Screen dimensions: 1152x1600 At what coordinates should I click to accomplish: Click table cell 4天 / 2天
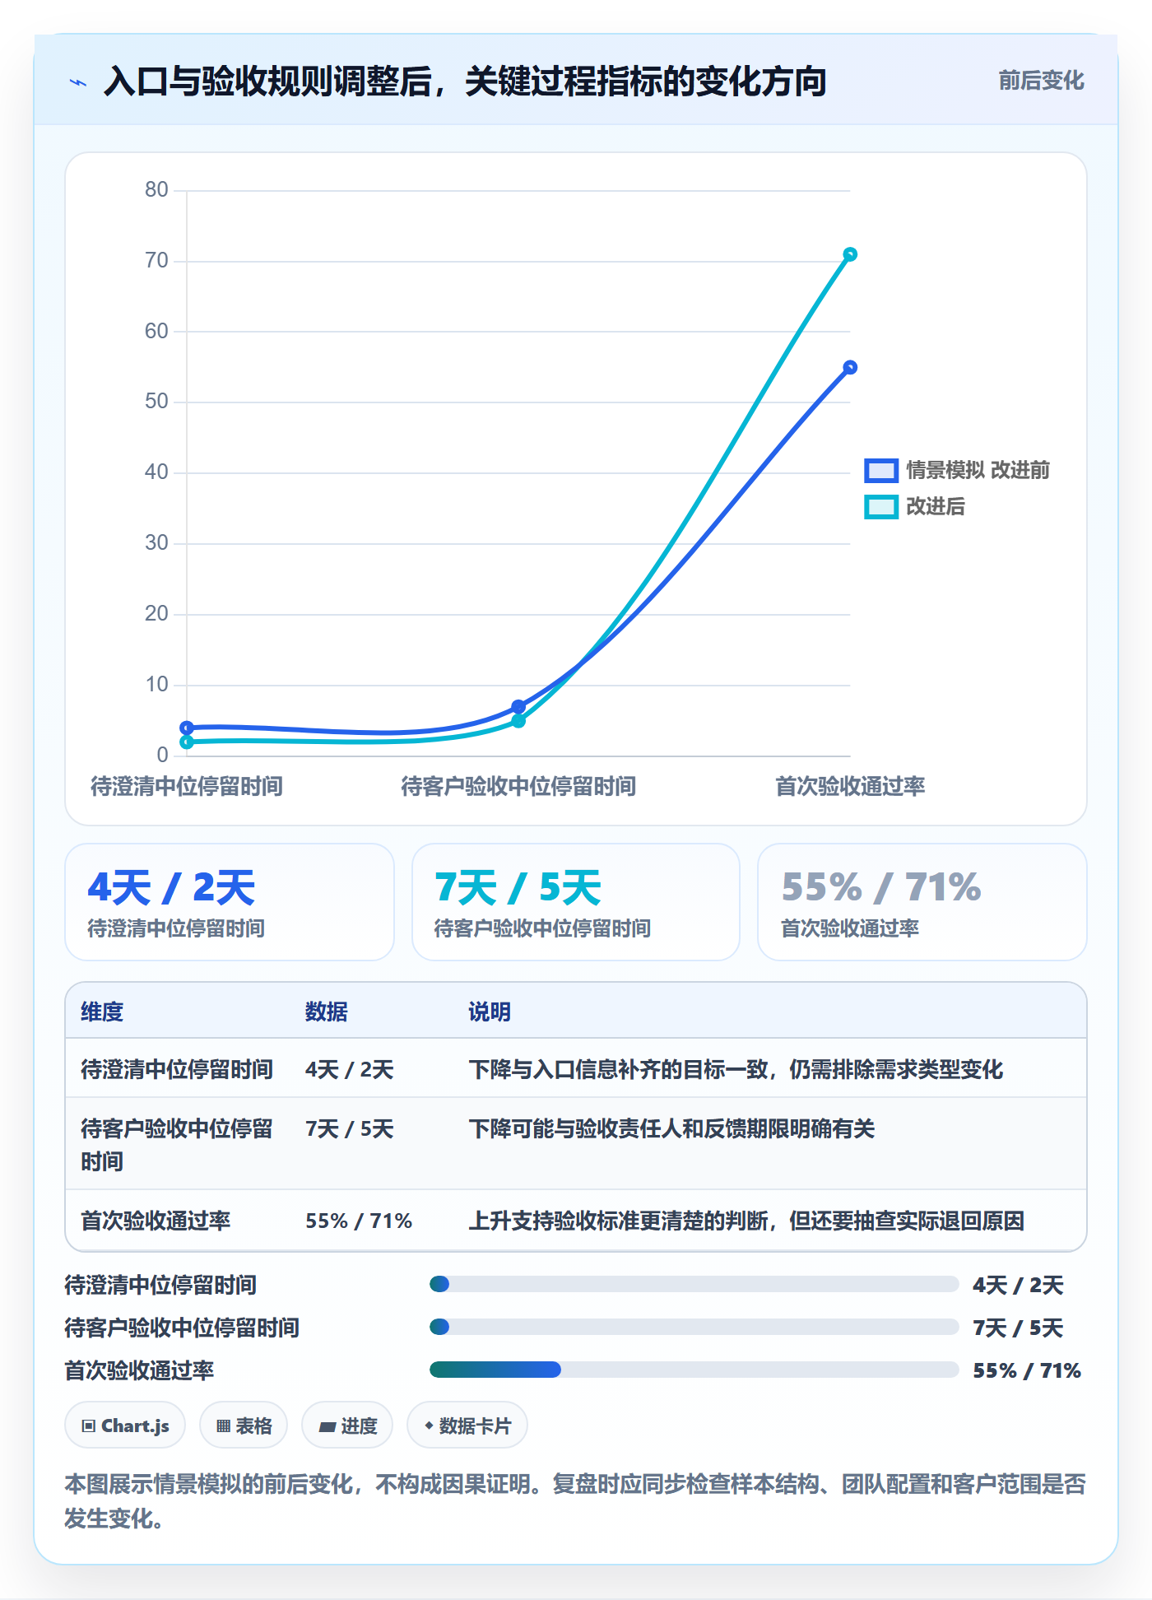coord(350,1069)
